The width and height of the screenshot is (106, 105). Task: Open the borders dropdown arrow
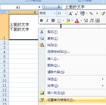tap(63, 21)
